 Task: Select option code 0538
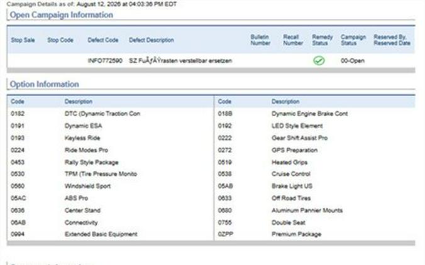pos(225,174)
